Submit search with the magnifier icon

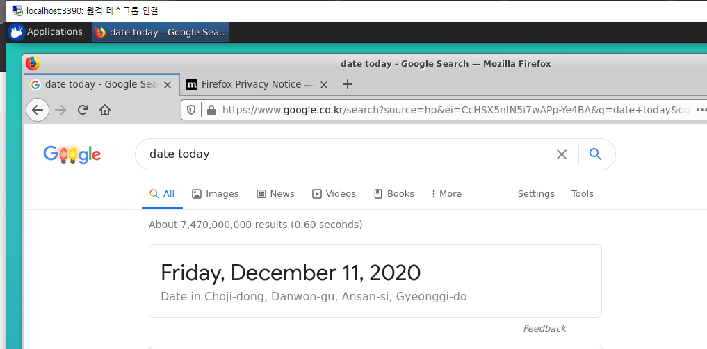point(596,154)
